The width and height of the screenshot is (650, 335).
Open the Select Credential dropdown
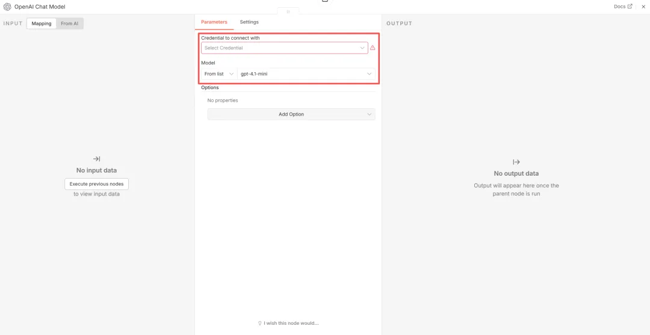(284, 48)
